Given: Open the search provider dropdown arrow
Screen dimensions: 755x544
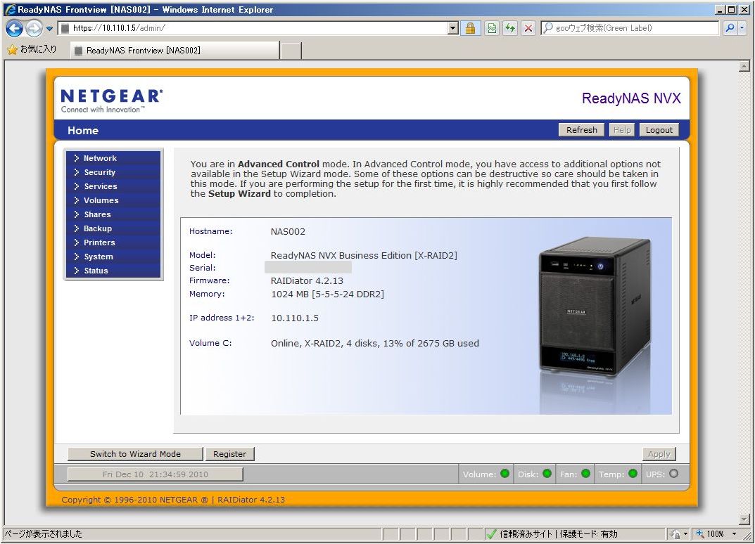Looking at the screenshot, I should point(742,28).
